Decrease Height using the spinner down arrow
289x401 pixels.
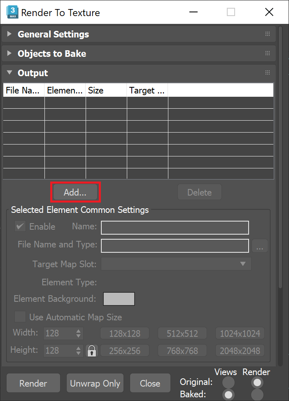(79, 353)
